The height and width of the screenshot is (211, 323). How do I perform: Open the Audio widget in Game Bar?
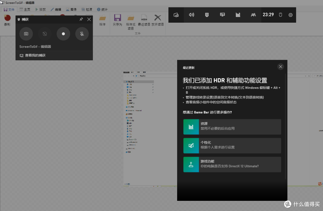click(x=192, y=15)
